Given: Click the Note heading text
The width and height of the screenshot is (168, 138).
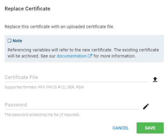Looking at the screenshot, I should coord(18,41).
